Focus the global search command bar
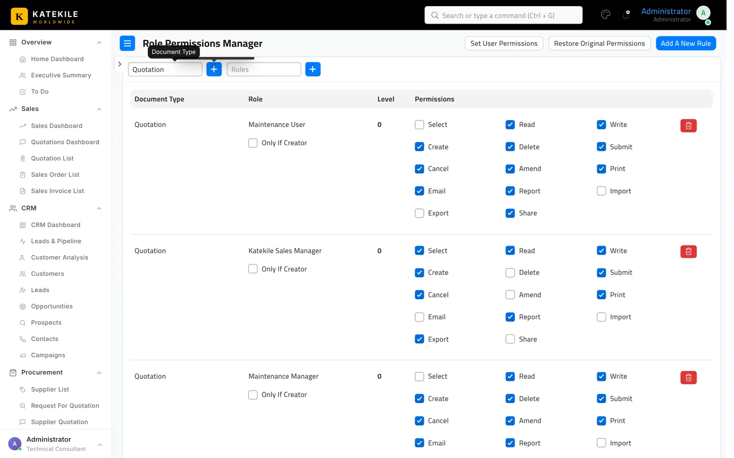 pyautogui.click(x=503, y=15)
